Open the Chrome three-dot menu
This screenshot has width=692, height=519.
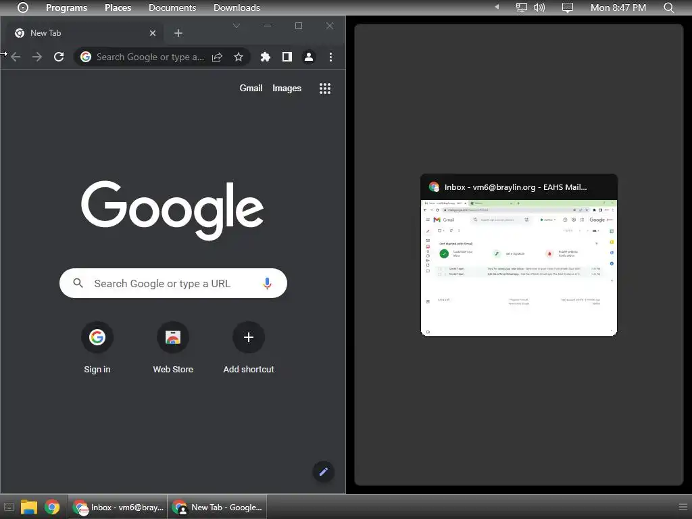330,57
